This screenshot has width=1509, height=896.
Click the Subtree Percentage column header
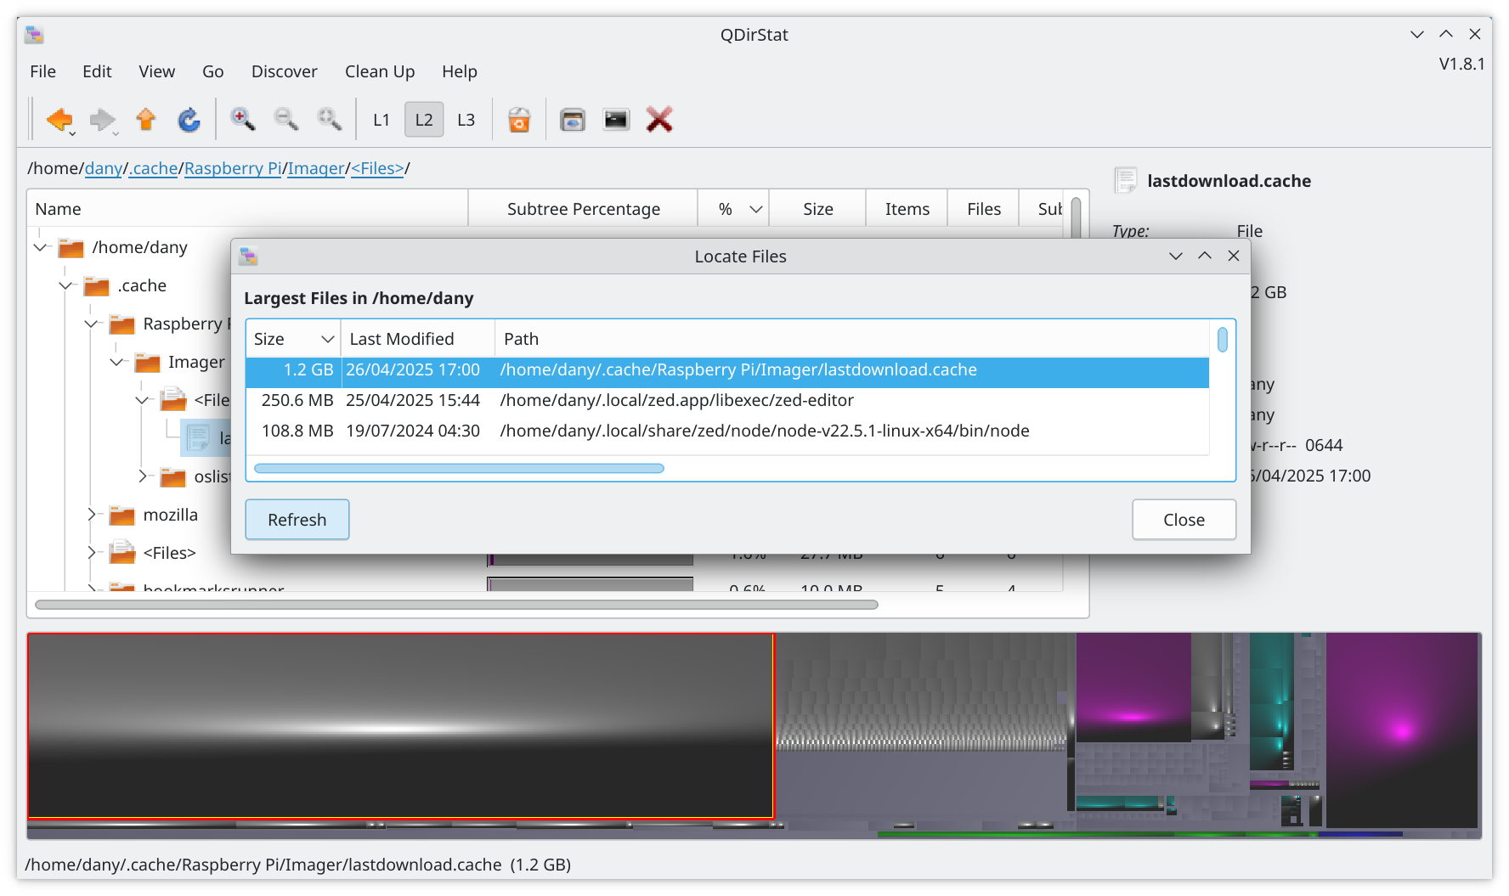coord(583,209)
